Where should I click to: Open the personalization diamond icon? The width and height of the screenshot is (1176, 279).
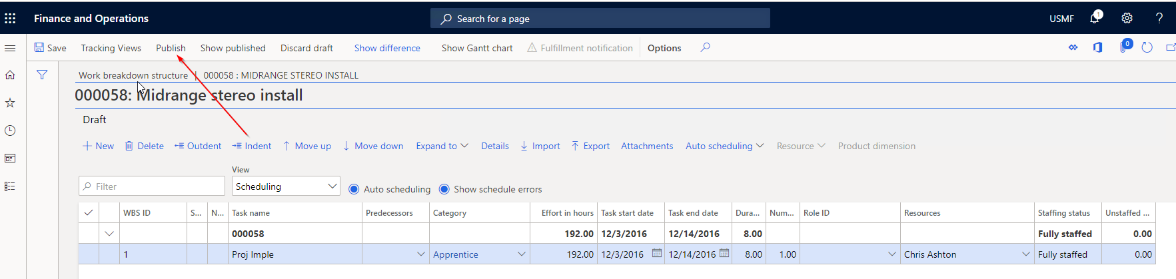1073,47
